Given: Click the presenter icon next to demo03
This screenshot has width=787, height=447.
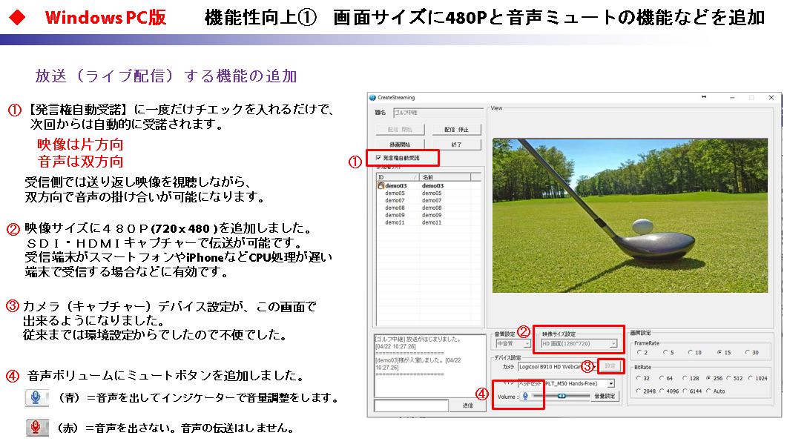Looking at the screenshot, I should click(x=381, y=185).
